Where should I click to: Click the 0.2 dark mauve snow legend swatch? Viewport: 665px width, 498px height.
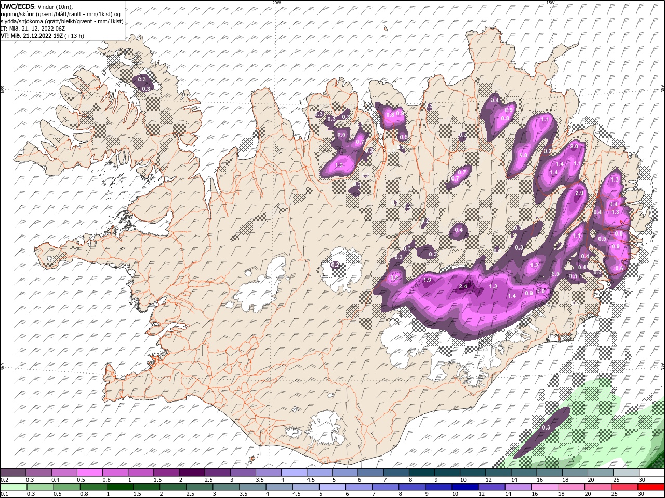pyautogui.click(x=13, y=473)
